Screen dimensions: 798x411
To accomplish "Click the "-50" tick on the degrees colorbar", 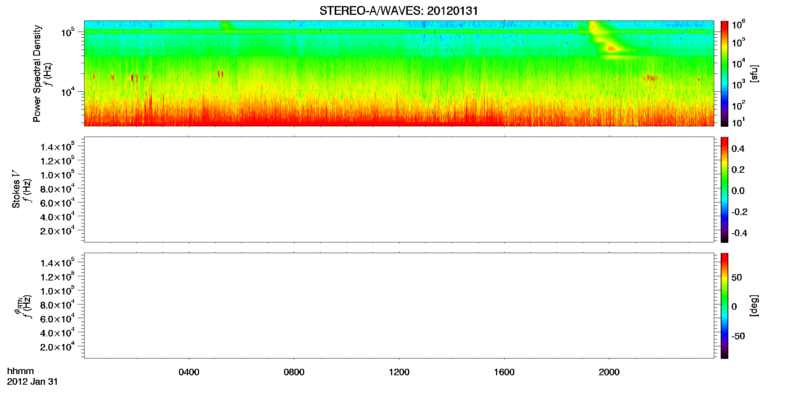I will pyautogui.click(x=738, y=336).
